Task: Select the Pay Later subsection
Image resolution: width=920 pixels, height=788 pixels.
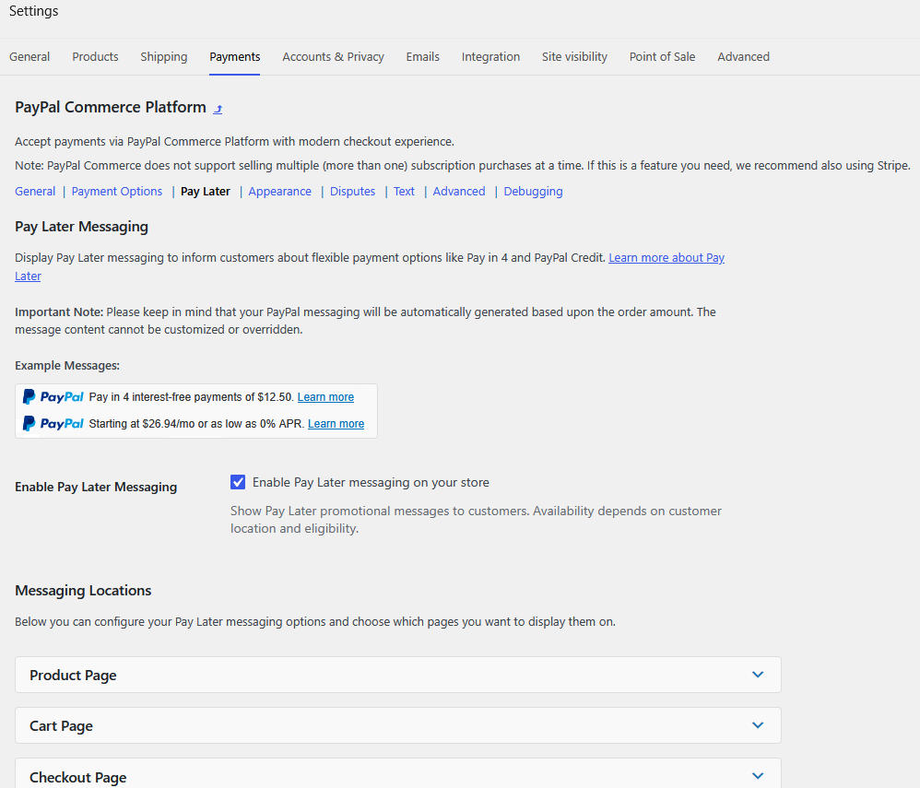Action: (206, 192)
